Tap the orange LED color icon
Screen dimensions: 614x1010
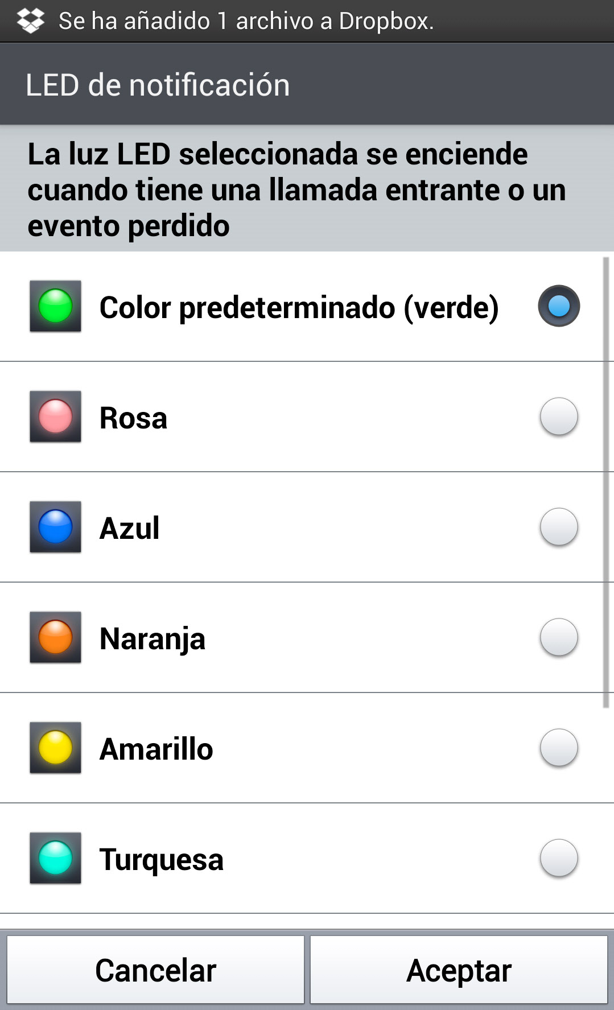(x=55, y=637)
